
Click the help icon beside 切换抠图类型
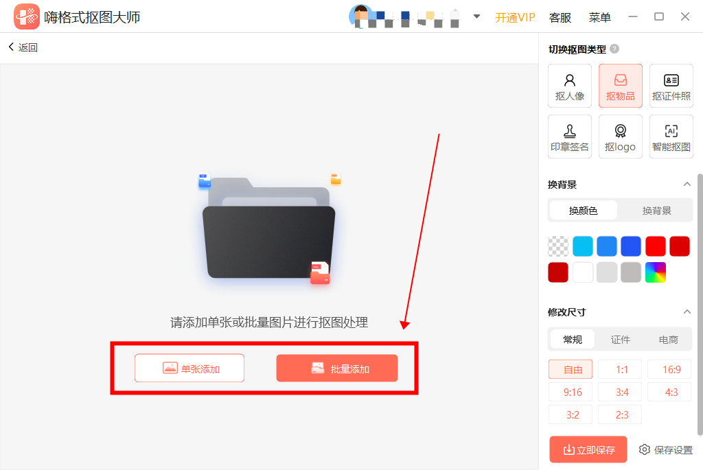pos(614,49)
